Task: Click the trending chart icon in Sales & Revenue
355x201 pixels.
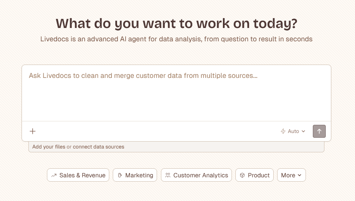Action: [x=54, y=175]
